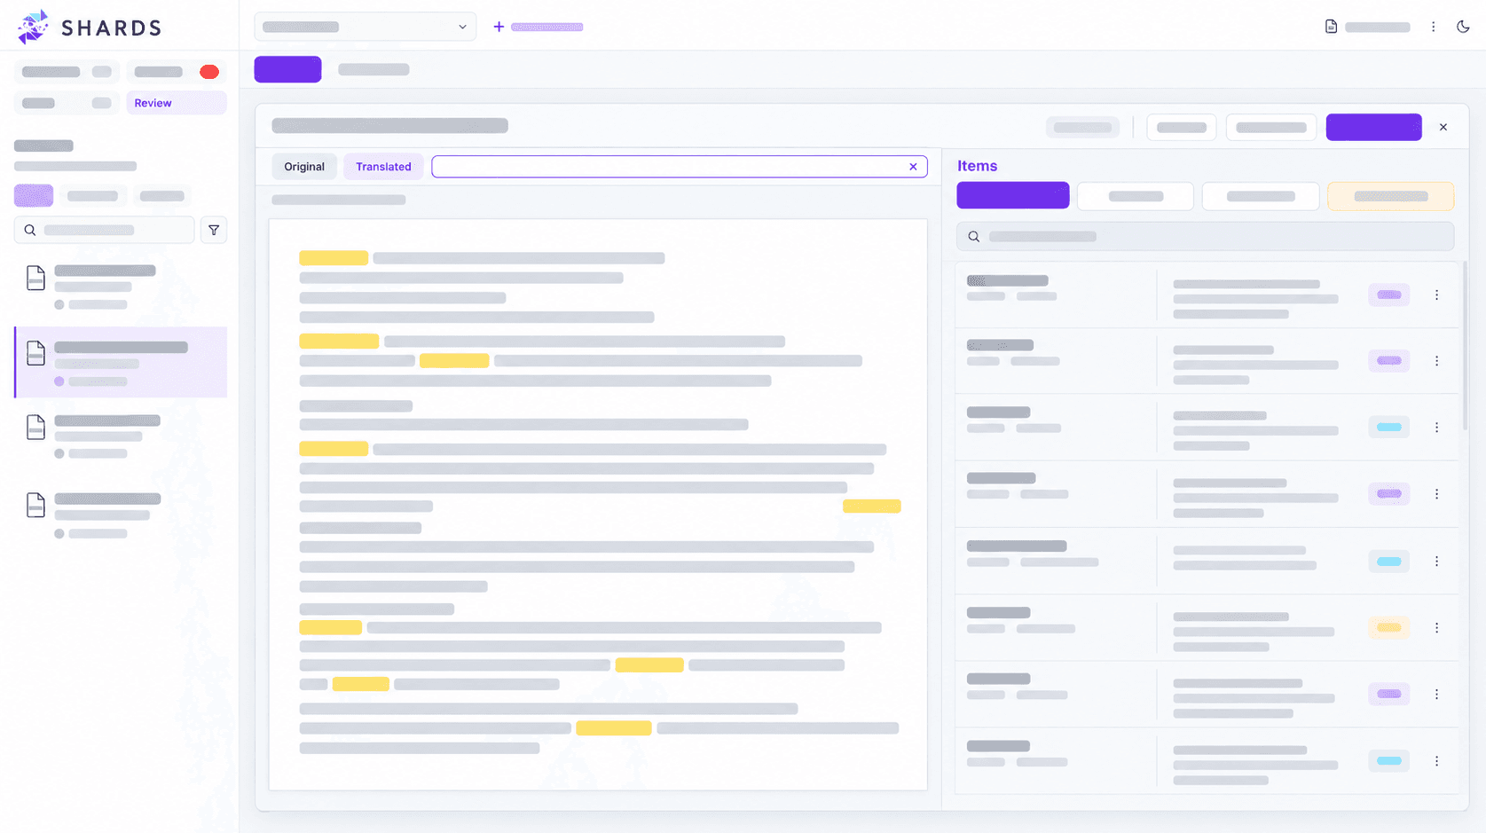The height and width of the screenshot is (833, 1486).
Task: Click the blue tag on third item row
Action: [1389, 428]
